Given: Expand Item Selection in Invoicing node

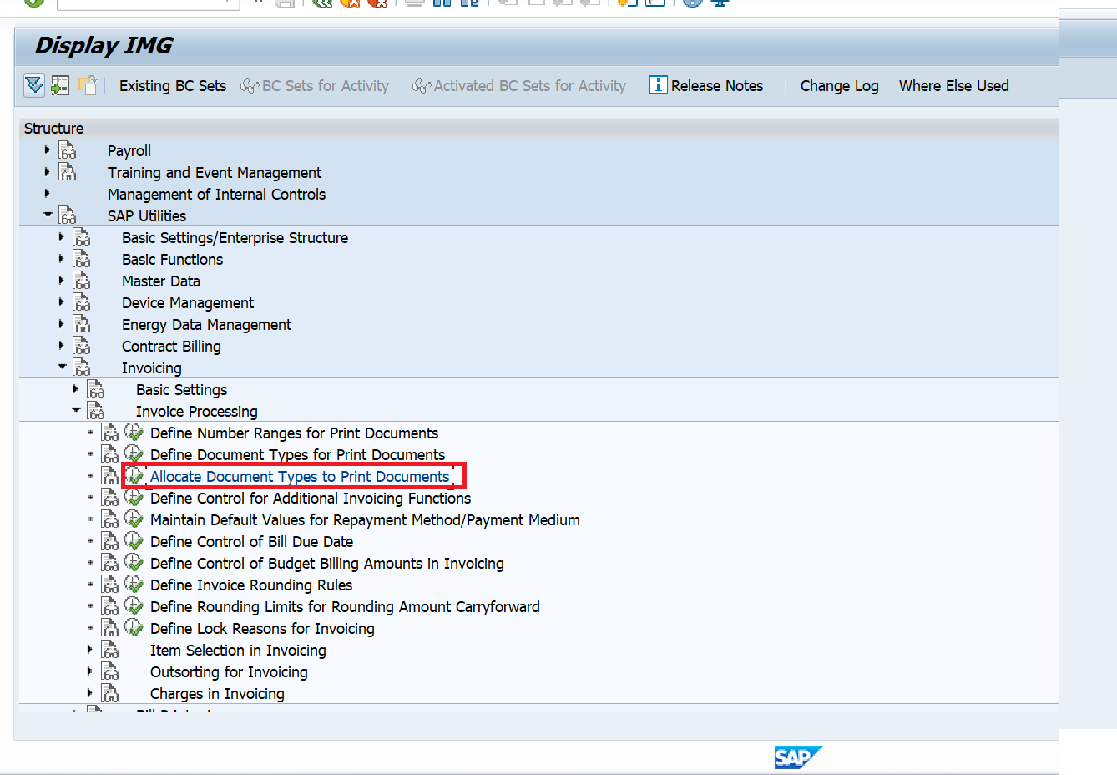Looking at the screenshot, I should point(89,649).
